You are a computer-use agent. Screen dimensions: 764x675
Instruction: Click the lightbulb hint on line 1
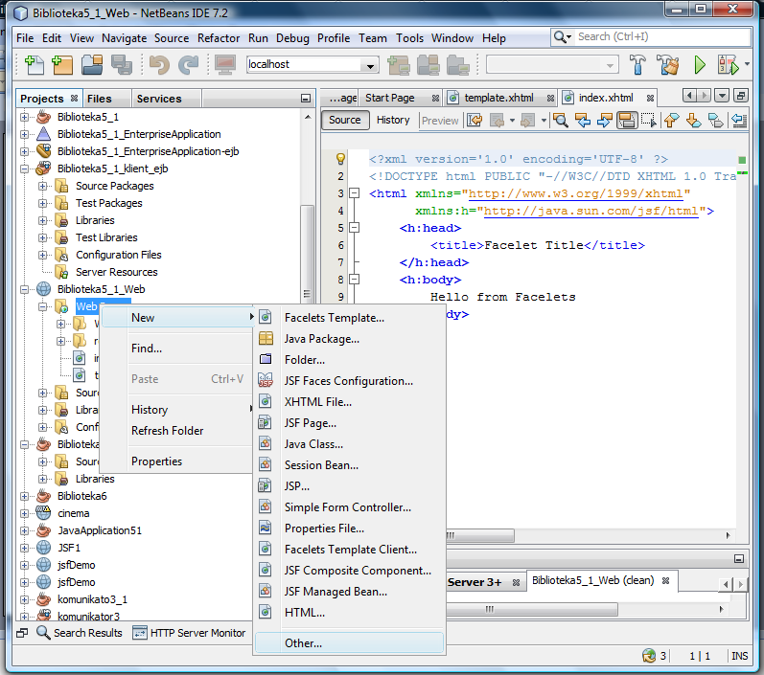pyautogui.click(x=340, y=159)
